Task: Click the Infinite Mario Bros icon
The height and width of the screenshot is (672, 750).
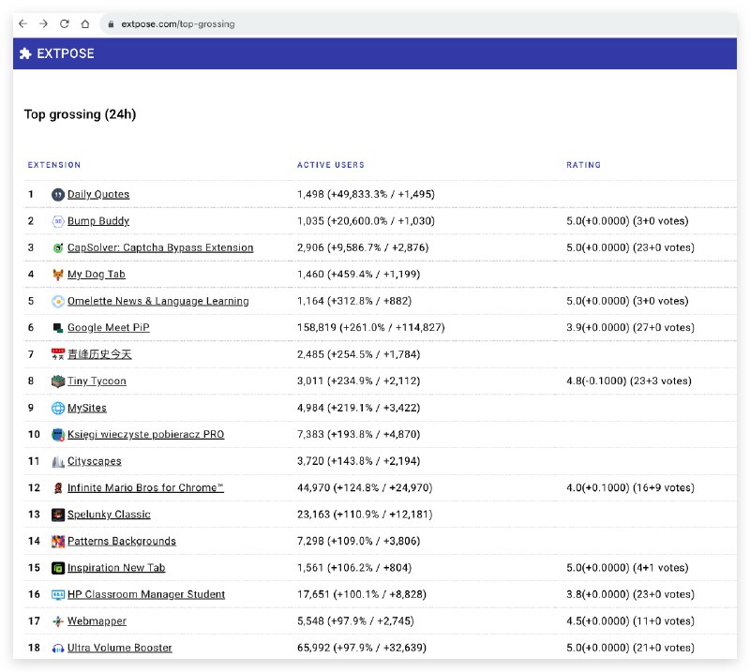Action: pyautogui.click(x=57, y=487)
